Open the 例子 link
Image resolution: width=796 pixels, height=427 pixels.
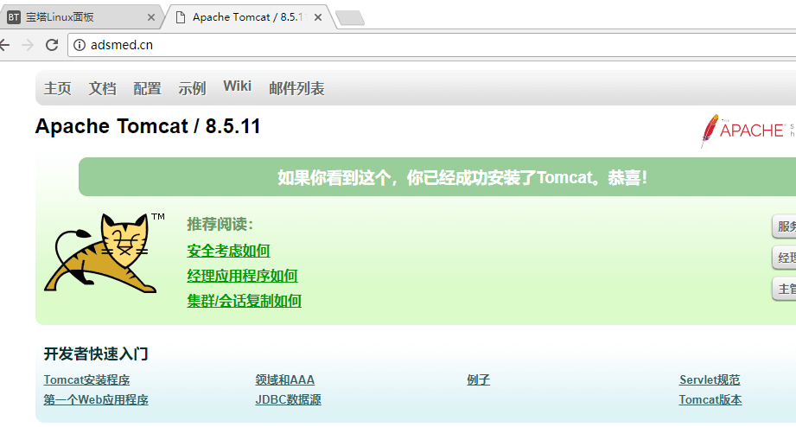click(478, 379)
